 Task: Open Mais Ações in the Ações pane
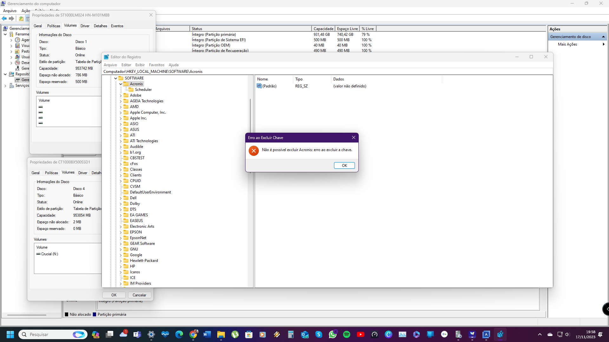coord(577,44)
